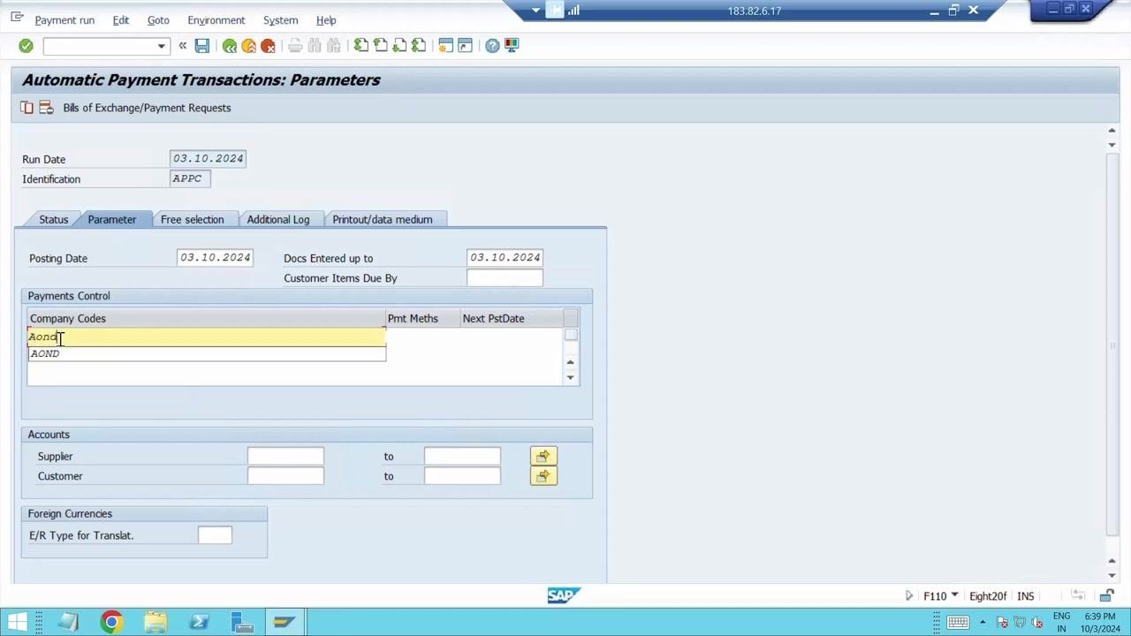This screenshot has width=1131, height=636.
Task: Open the Help menu
Action: pos(326,20)
